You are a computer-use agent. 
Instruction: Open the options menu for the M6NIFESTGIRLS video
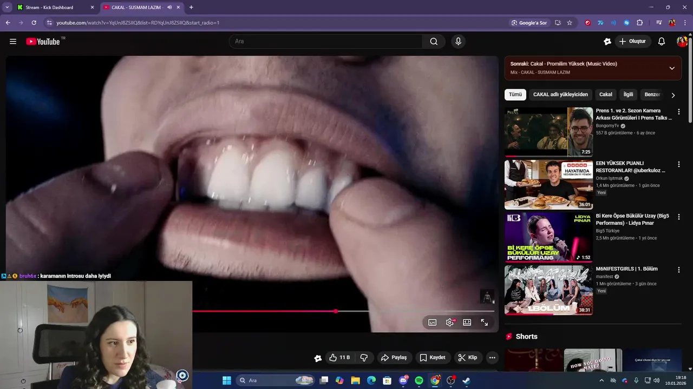678,270
